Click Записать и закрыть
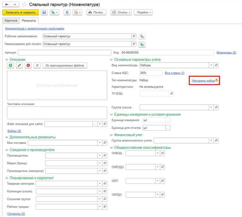This screenshot has width=242, height=217. 20,12
